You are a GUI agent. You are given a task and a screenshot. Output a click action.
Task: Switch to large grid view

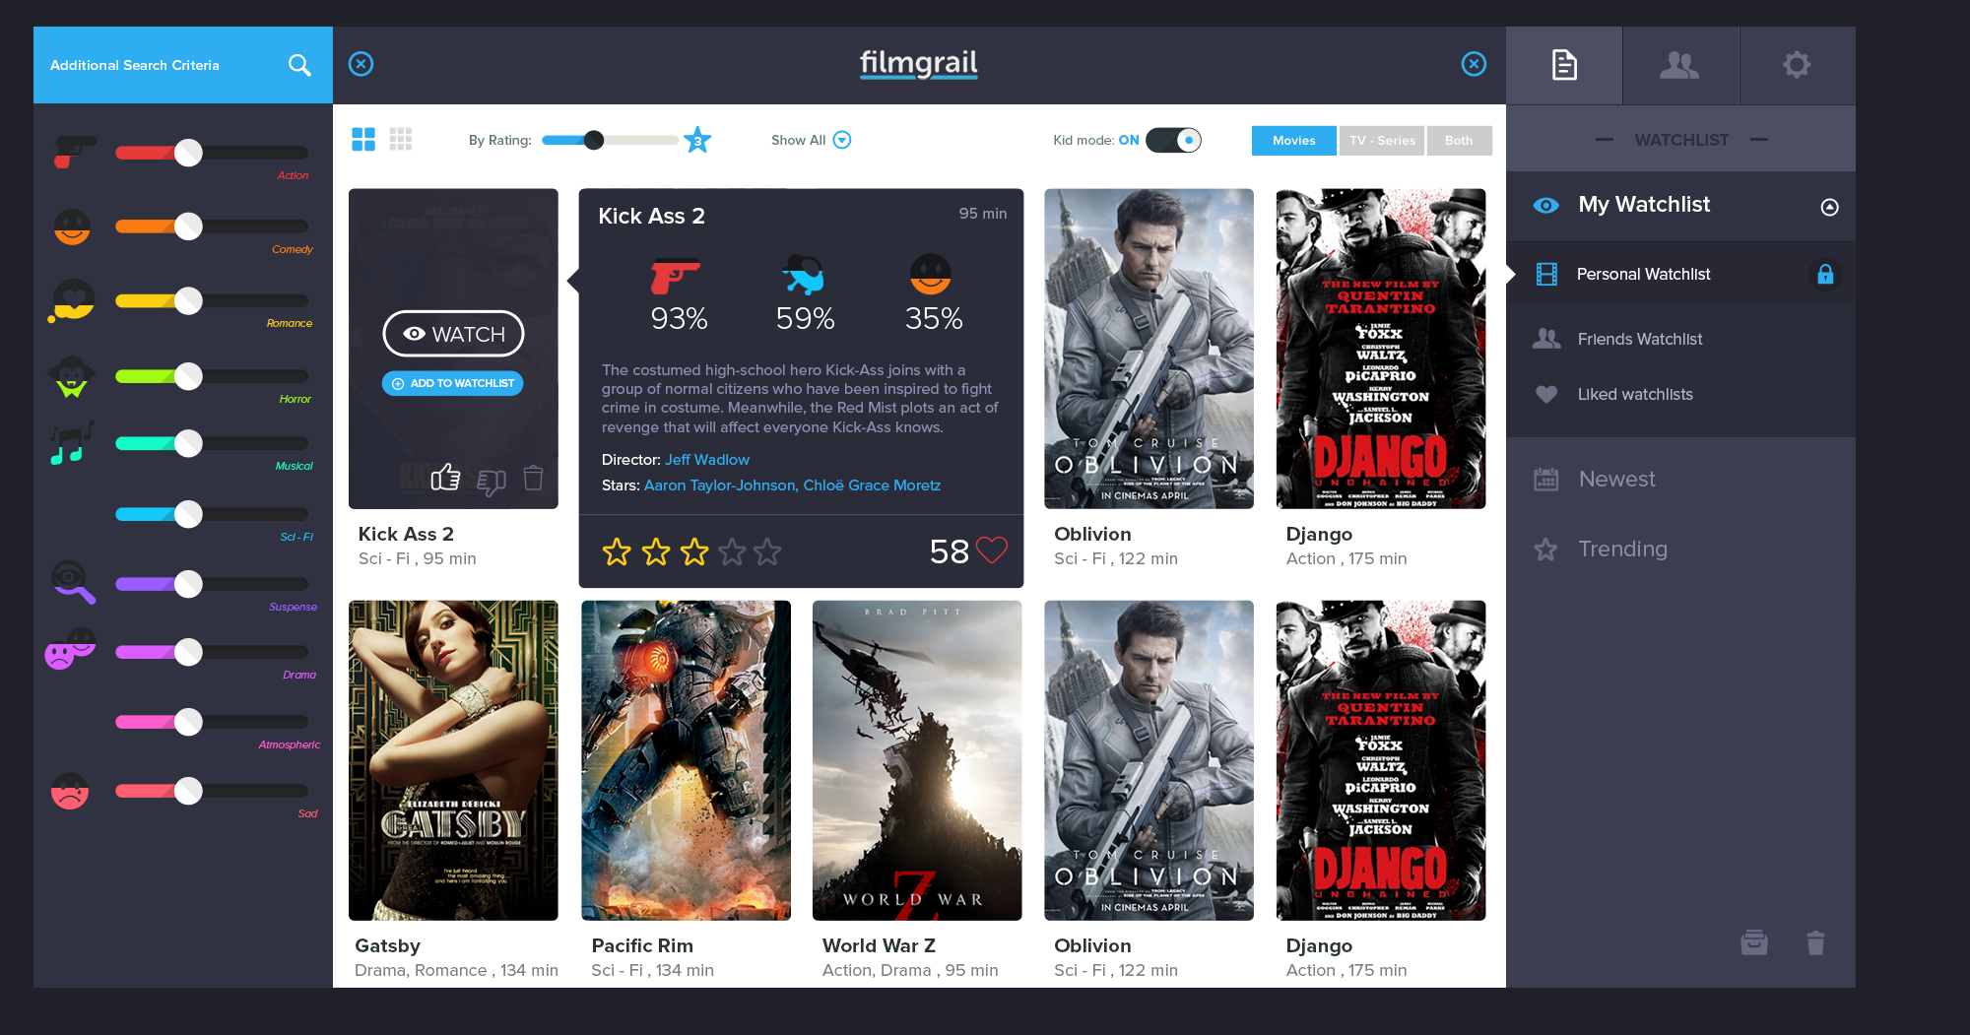(x=363, y=139)
